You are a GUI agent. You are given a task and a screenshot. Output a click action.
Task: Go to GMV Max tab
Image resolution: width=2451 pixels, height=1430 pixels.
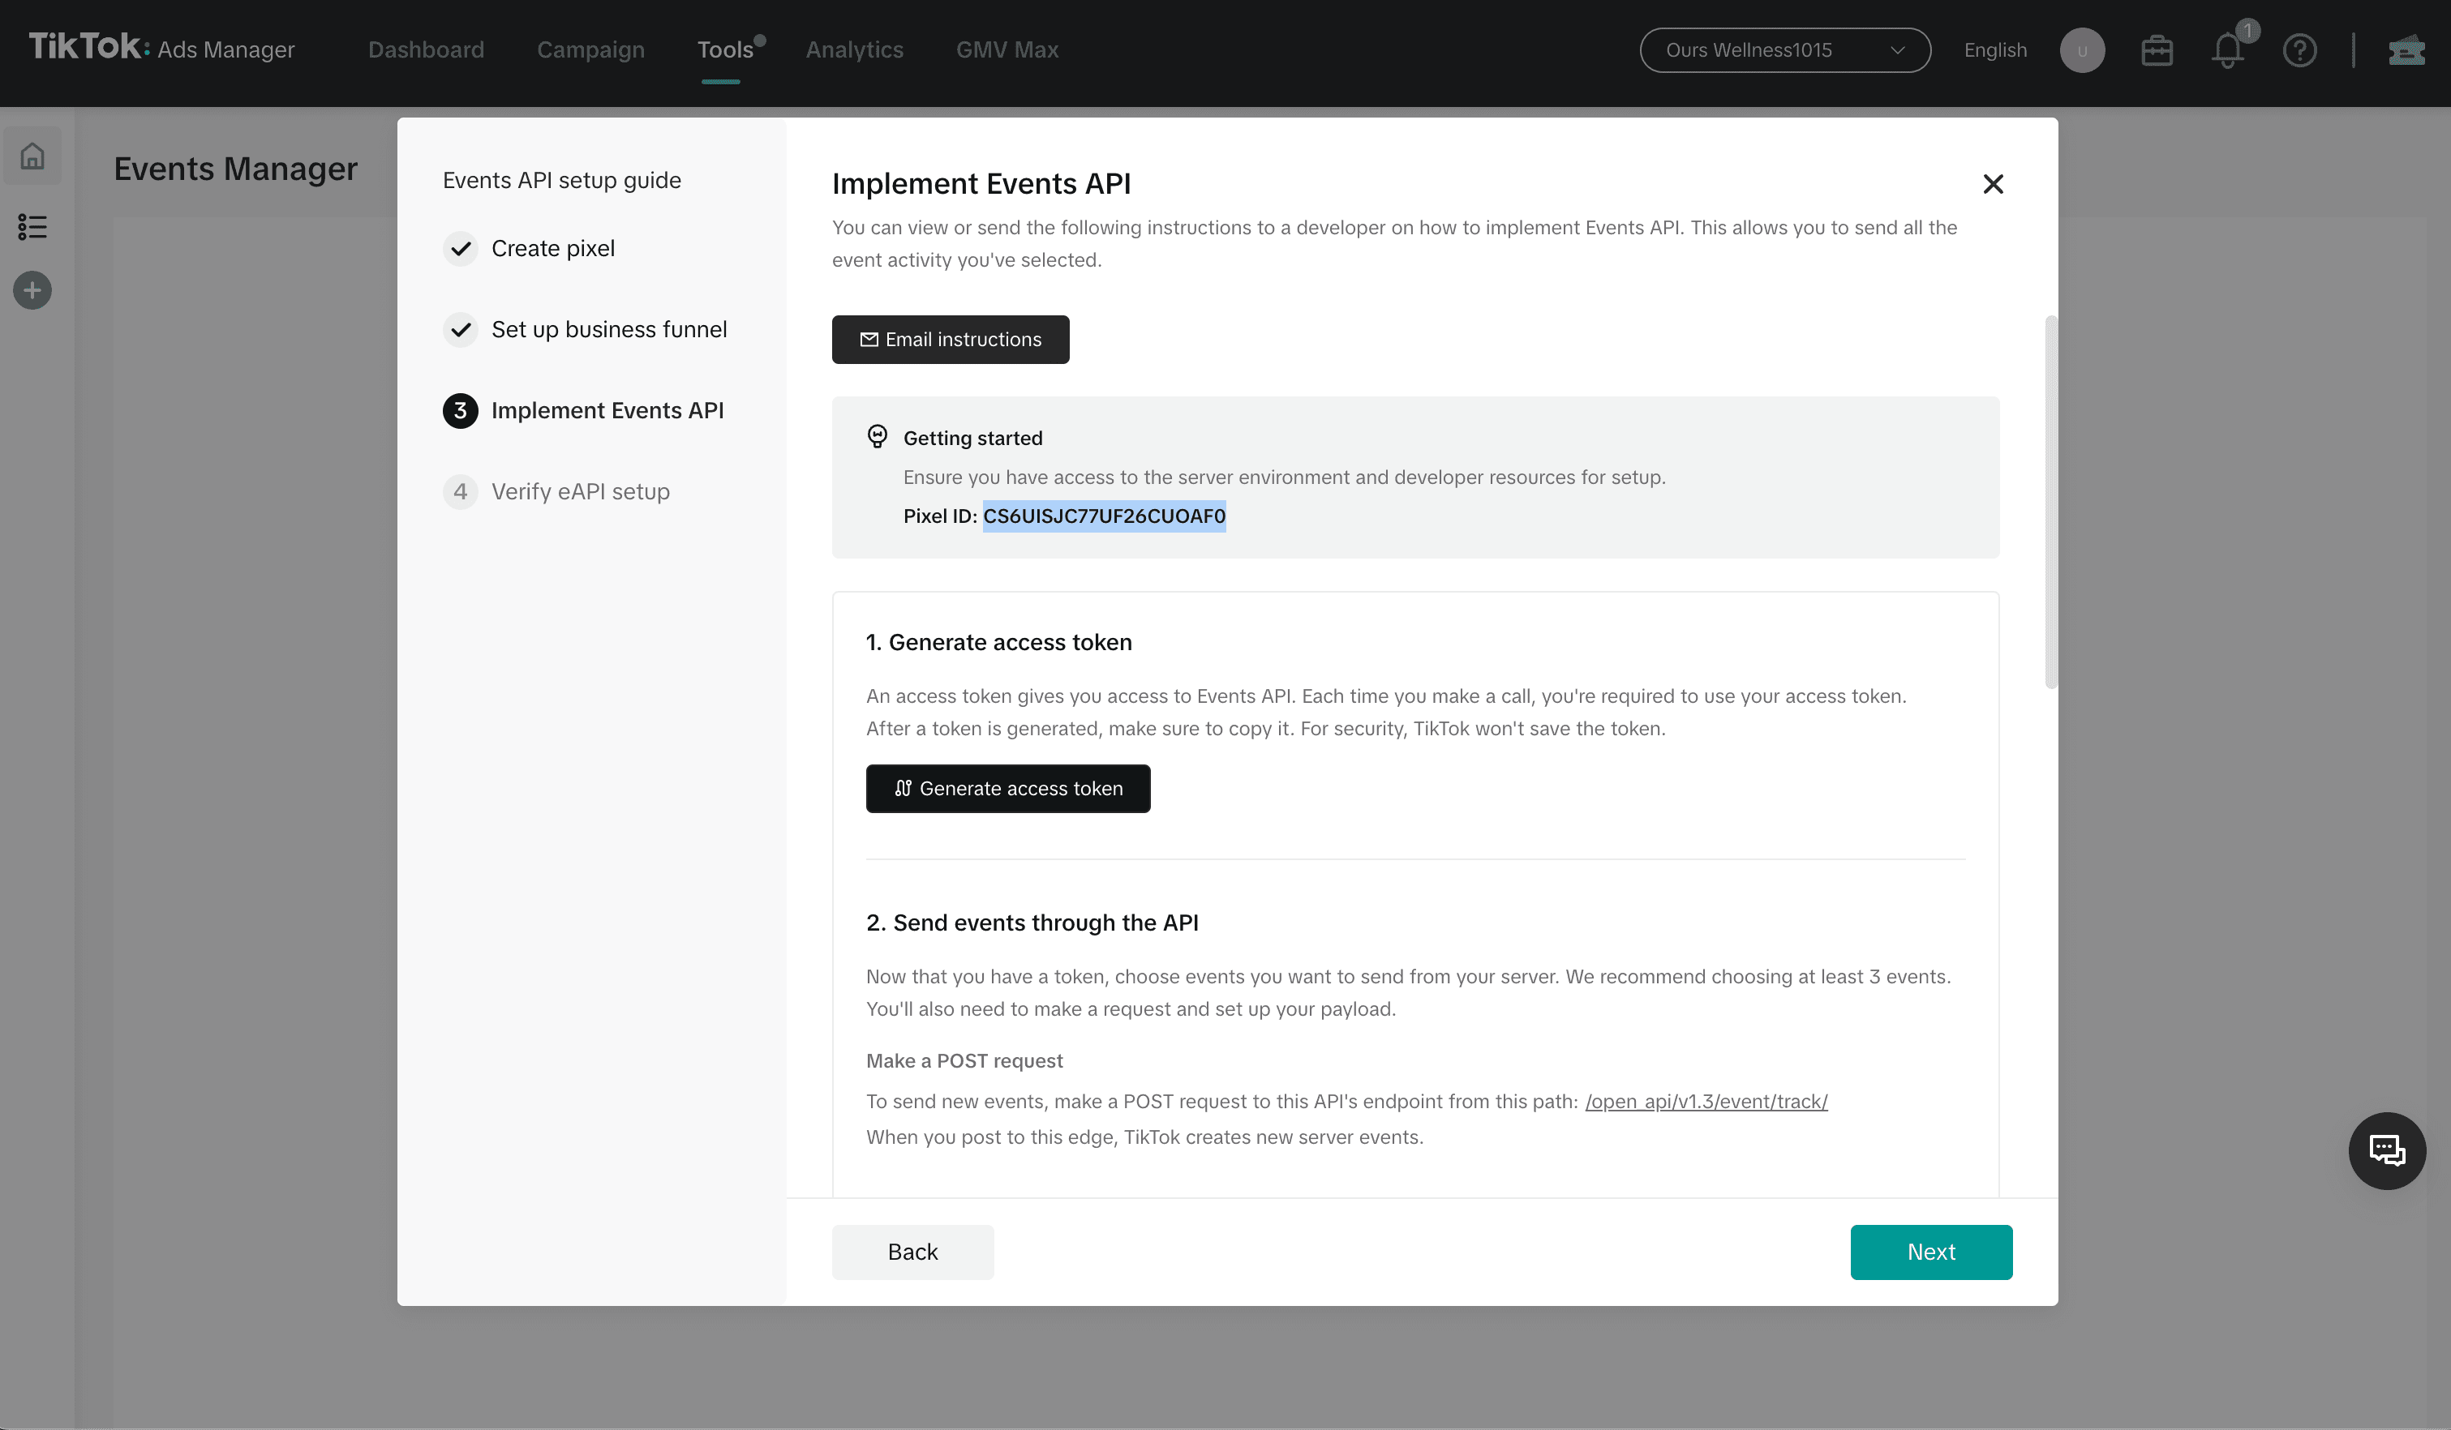1007,50
